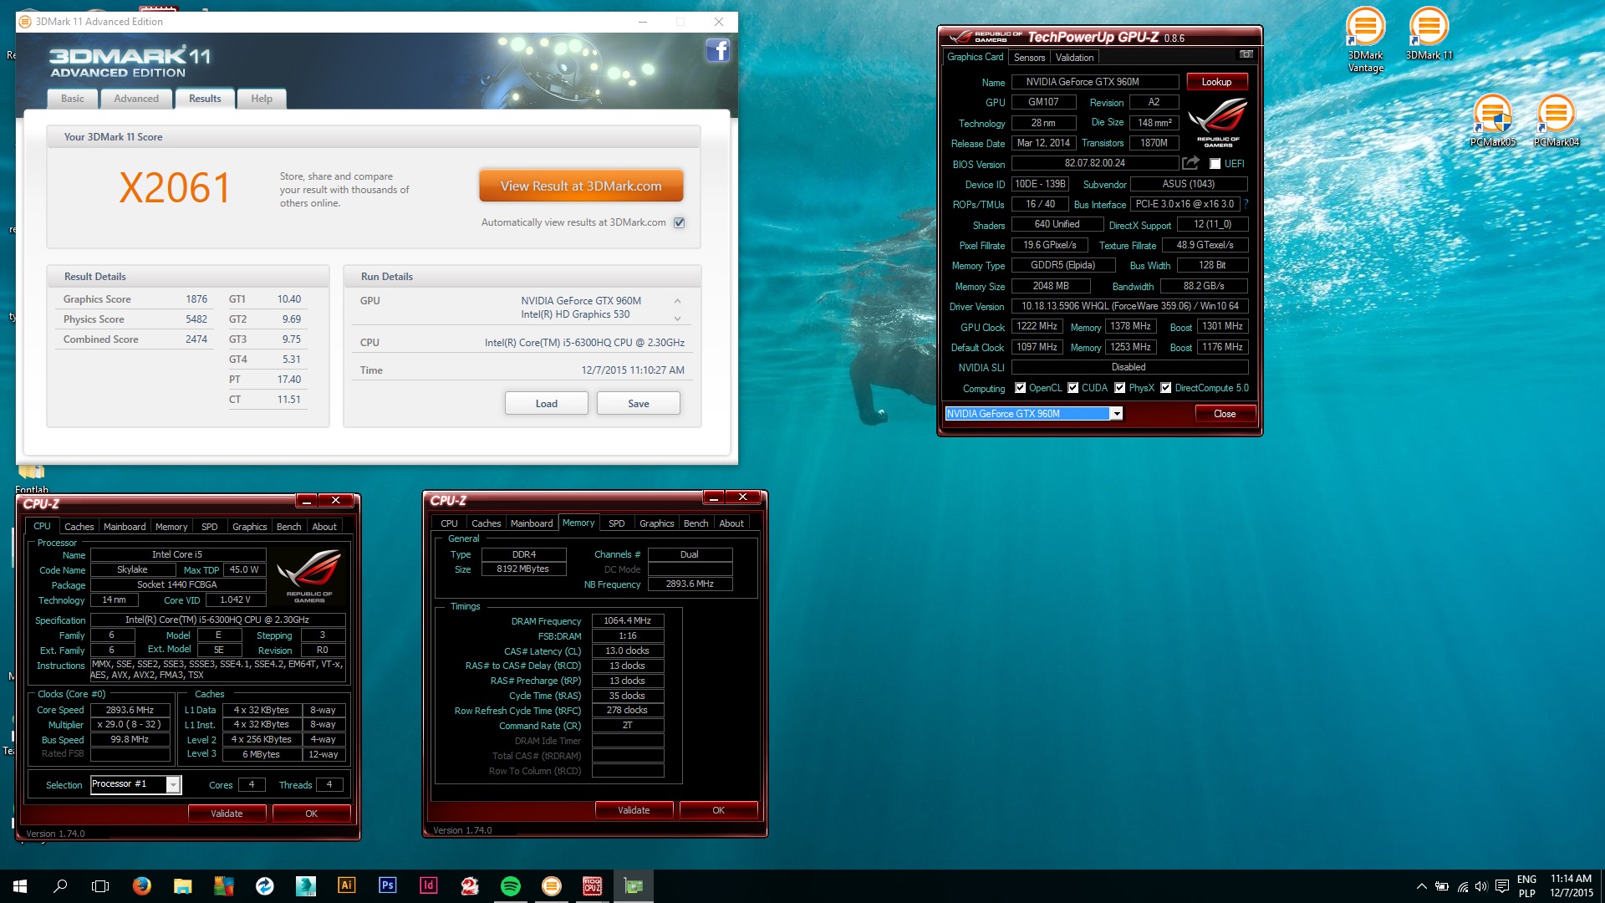The width and height of the screenshot is (1605, 903).
Task: Open the PCMark05 desktop shortcut
Action: (1492, 120)
